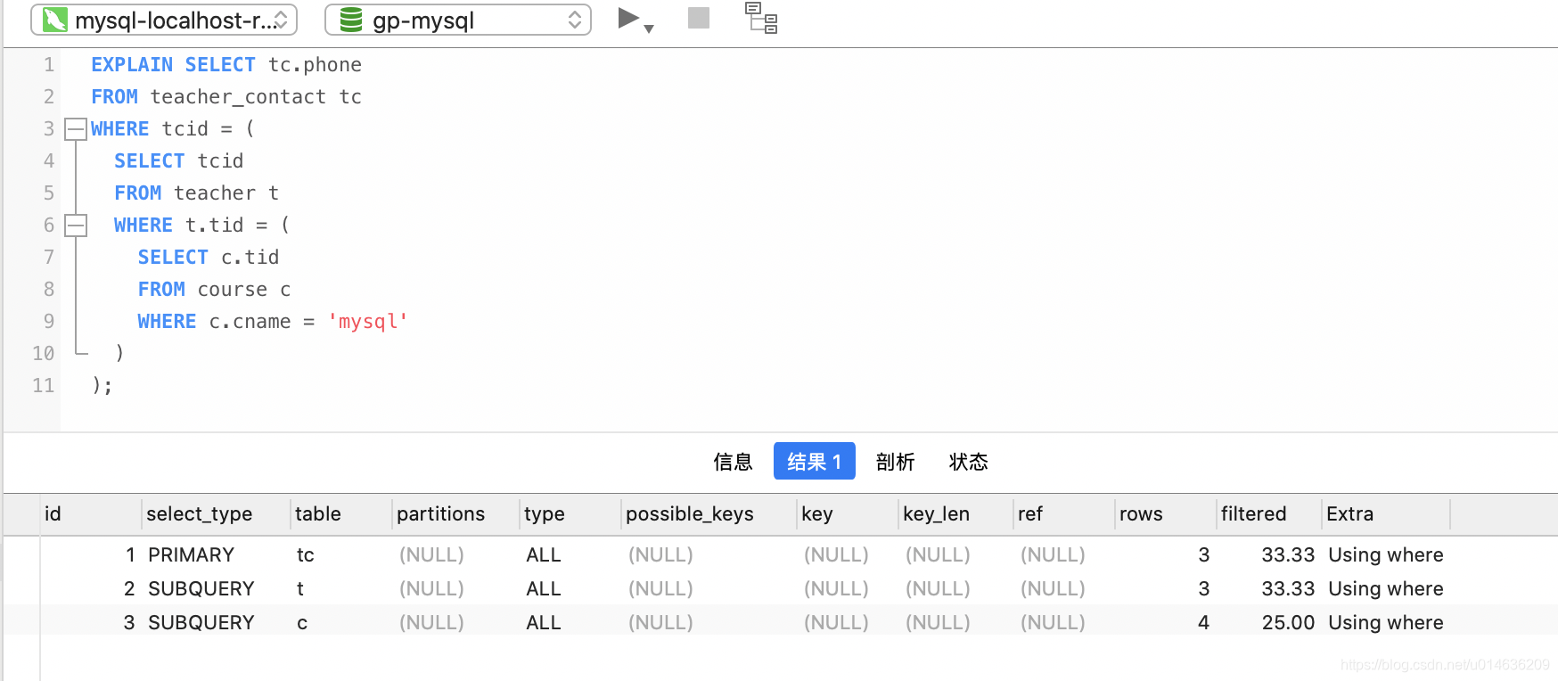Collapse the code fold at line 6
The height and width of the screenshot is (681, 1558).
pyautogui.click(x=76, y=226)
